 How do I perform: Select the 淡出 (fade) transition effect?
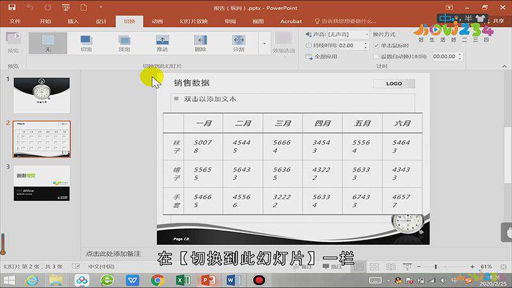[124, 43]
